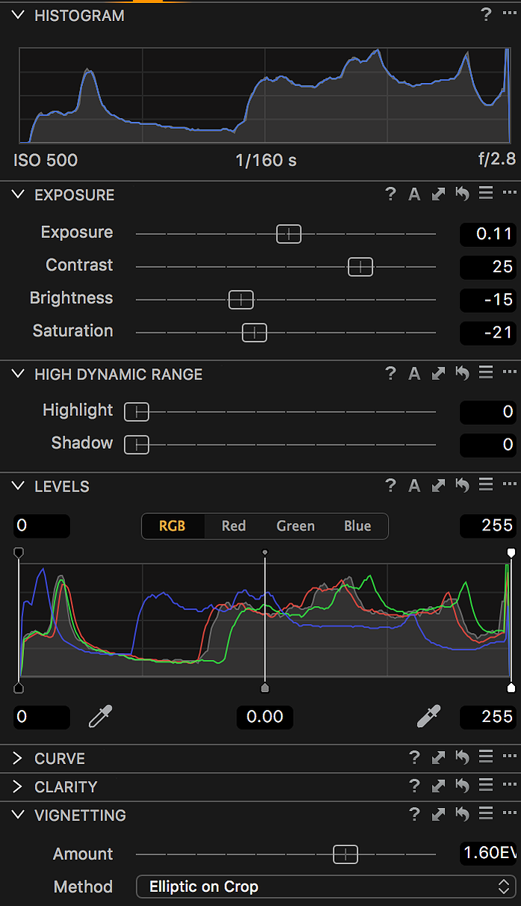
Task: Open Histogram panel help question mark
Action: pyautogui.click(x=486, y=15)
